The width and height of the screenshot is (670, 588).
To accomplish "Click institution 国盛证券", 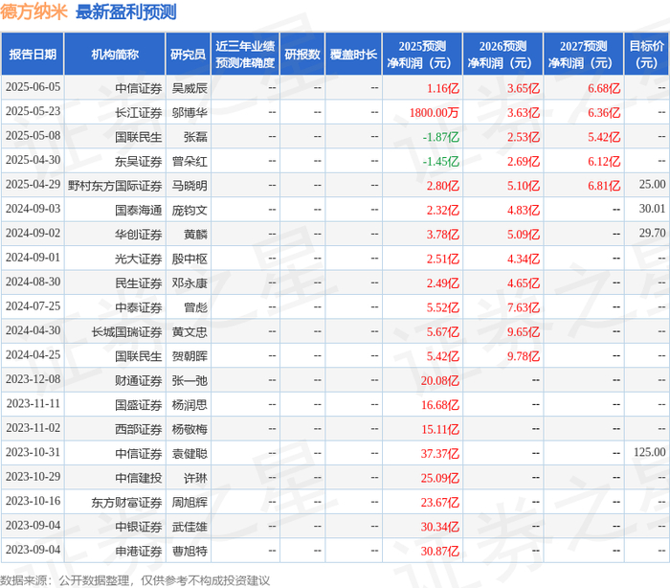I will (139, 405).
